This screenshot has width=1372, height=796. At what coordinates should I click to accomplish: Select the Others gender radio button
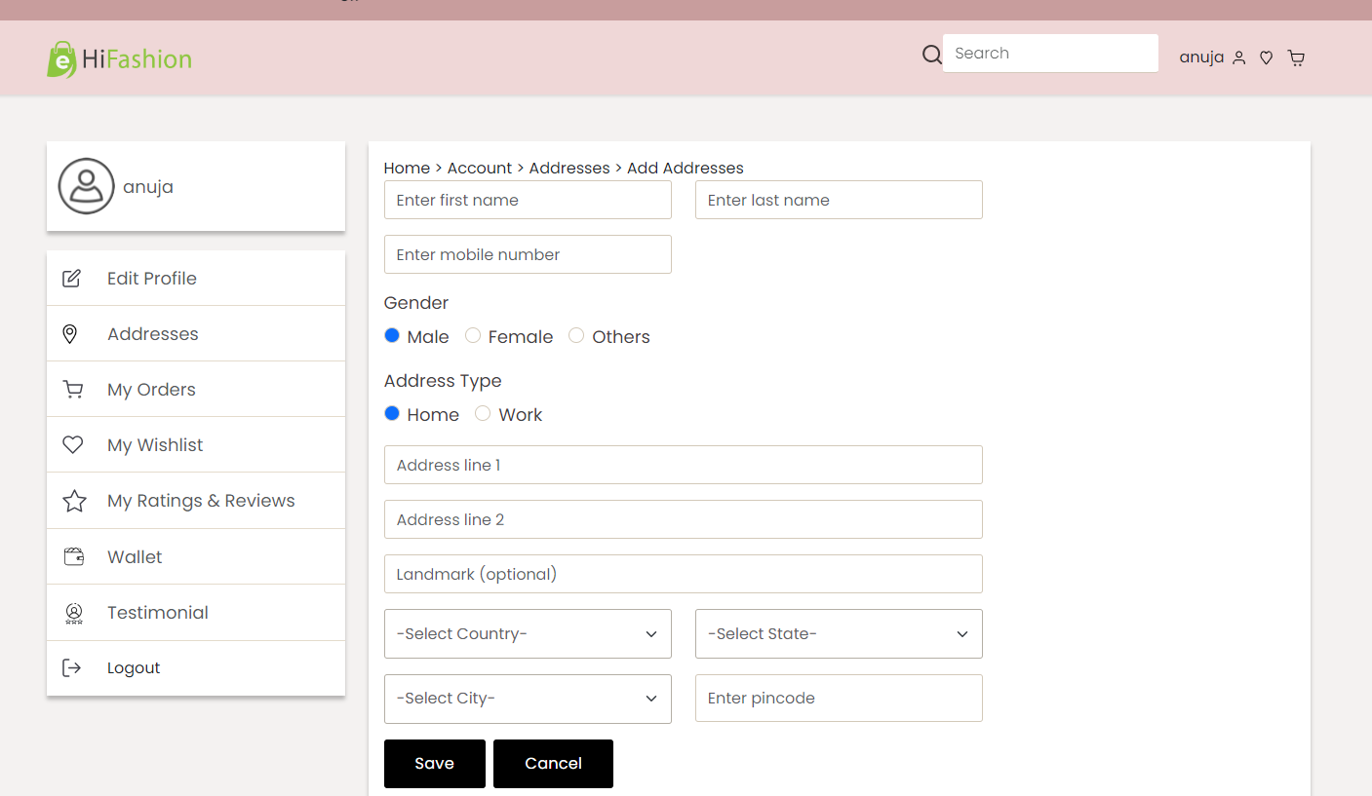576,335
